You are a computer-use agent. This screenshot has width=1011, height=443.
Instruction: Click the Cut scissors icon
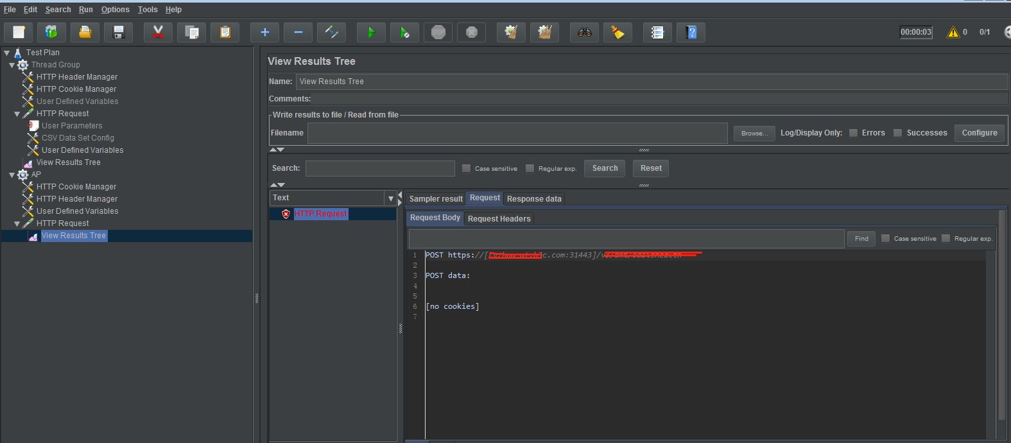pos(158,32)
